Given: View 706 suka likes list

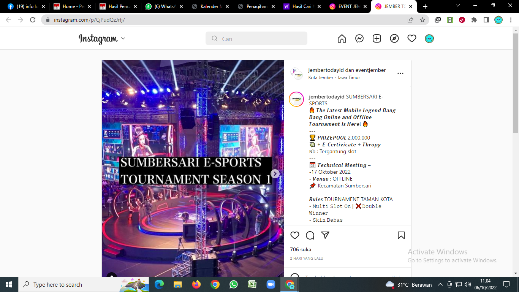Looking at the screenshot, I should tap(301, 249).
